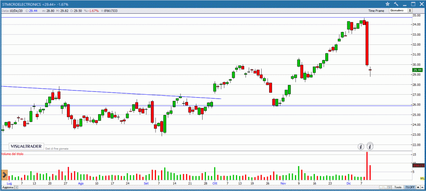The image size is (426, 191).
Task: Click the Volume del titolo label
Action: click(x=12, y=154)
